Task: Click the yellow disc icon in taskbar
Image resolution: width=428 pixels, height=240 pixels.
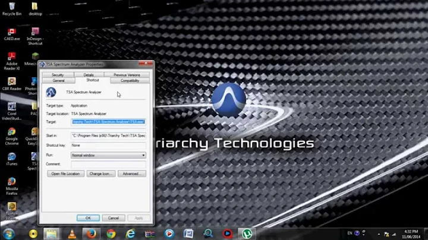Action: click(33, 234)
